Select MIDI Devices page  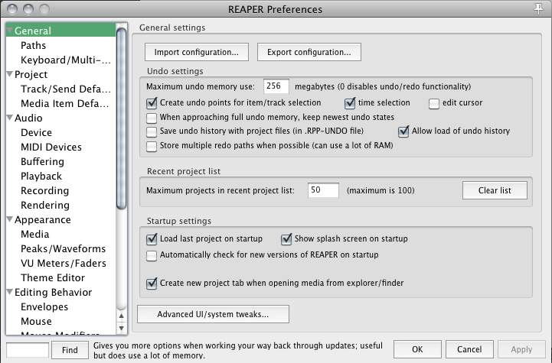51,147
